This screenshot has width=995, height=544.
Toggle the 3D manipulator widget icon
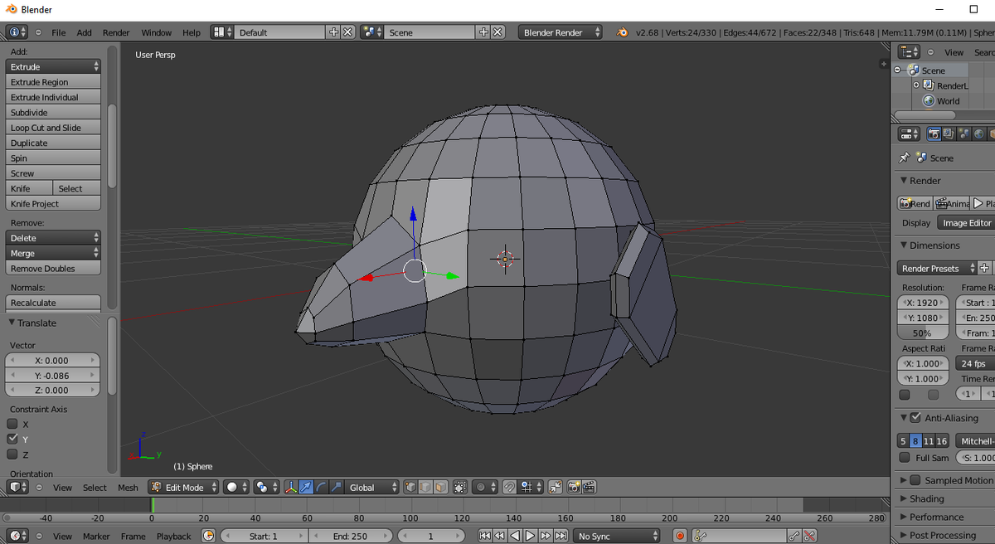(x=291, y=488)
